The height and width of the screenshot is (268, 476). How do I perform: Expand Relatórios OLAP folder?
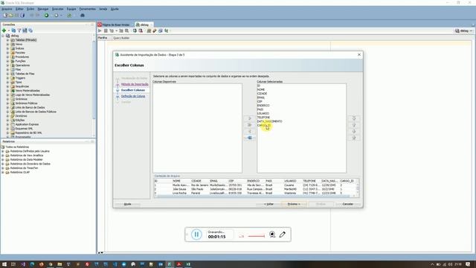pyautogui.click(x=3, y=172)
